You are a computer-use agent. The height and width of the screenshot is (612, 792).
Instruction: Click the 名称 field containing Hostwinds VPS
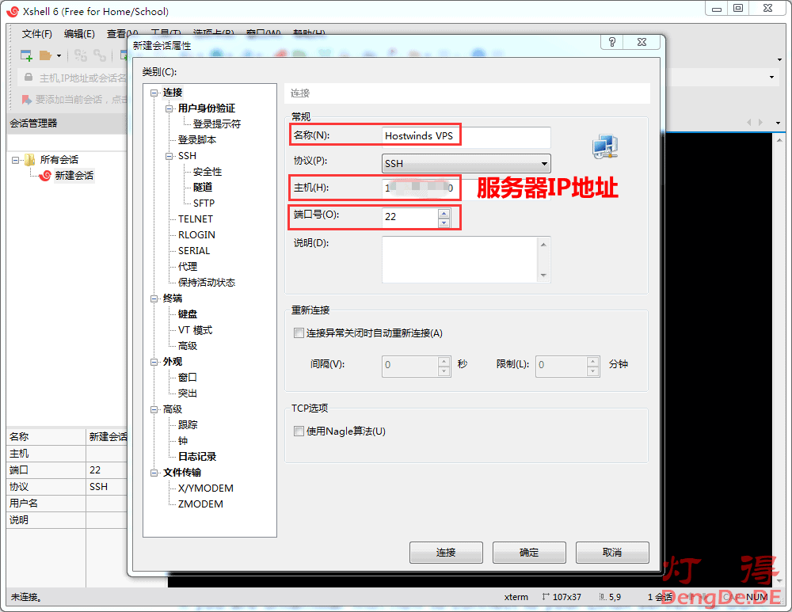click(x=466, y=136)
